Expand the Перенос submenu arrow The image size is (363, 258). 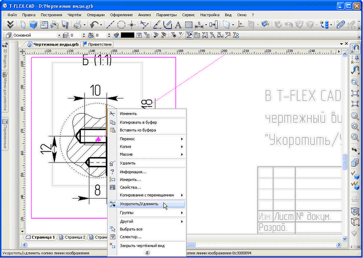pyautogui.click(x=181, y=139)
